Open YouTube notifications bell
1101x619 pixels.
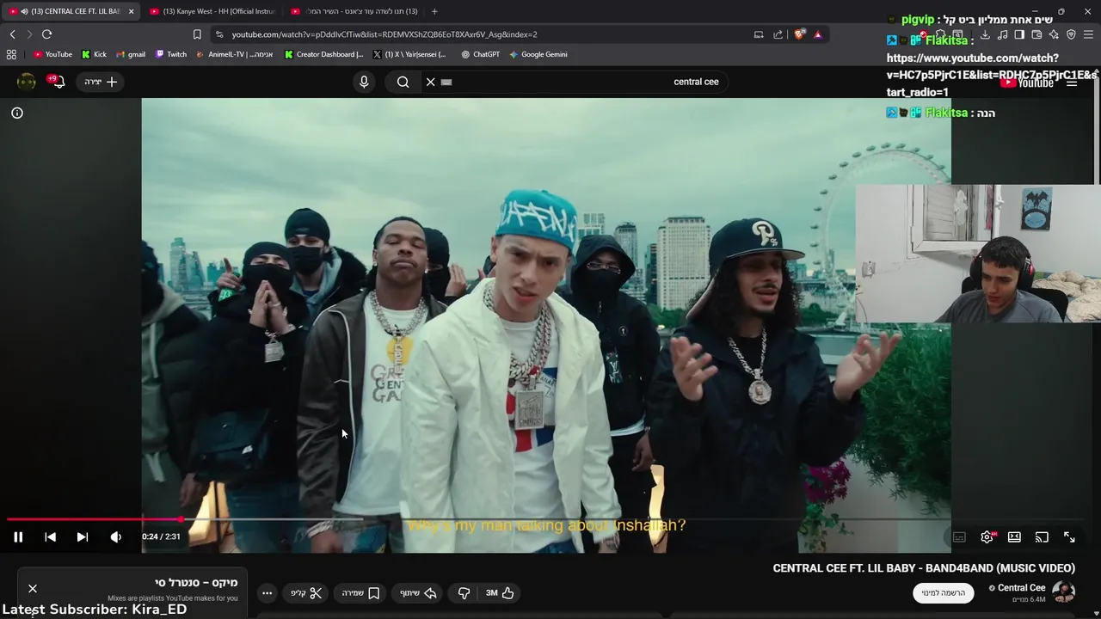57,82
